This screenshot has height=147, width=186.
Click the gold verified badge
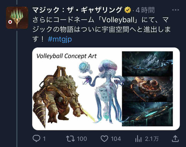point(128,10)
